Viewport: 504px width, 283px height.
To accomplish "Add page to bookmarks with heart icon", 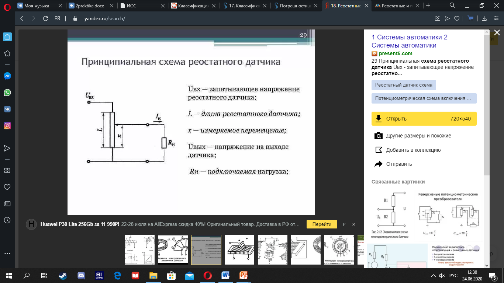I will point(456,18).
